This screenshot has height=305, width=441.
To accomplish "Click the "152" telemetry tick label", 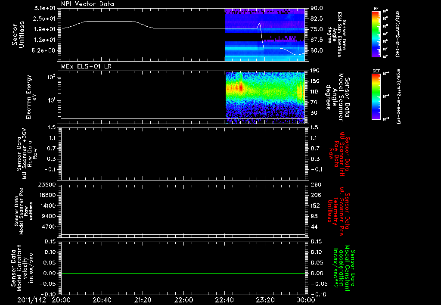I will 315,205.
